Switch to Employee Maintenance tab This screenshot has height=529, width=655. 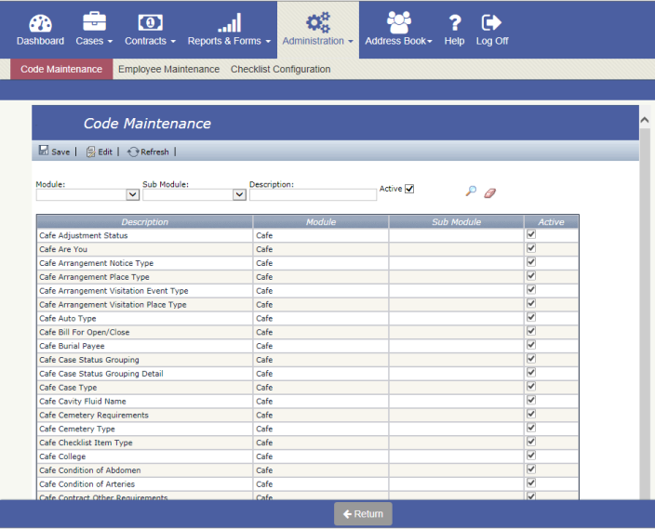[x=168, y=69]
